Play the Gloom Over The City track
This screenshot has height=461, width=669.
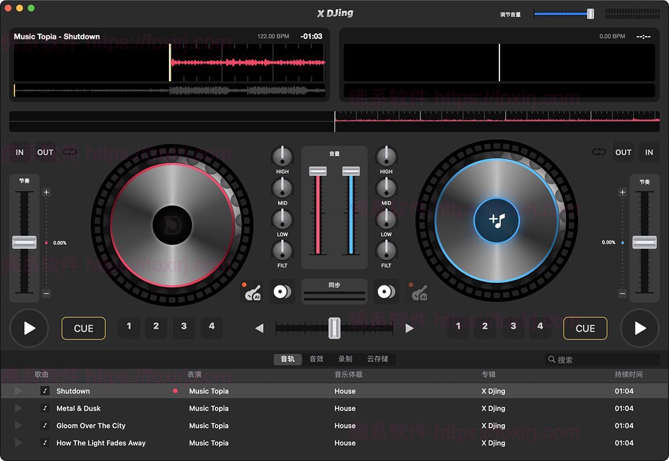click(17, 425)
